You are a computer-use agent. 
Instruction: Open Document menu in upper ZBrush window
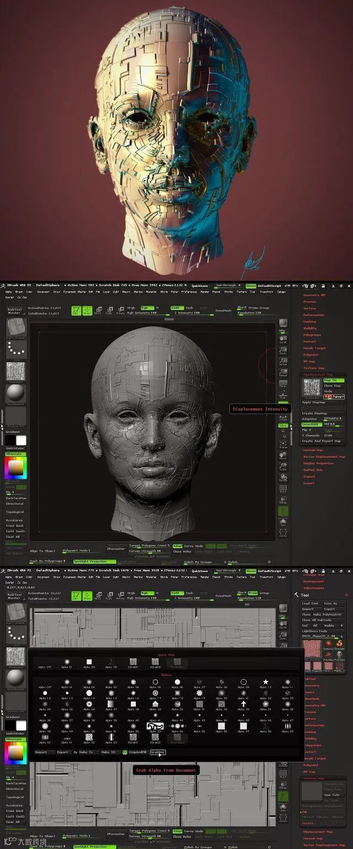pos(43,291)
